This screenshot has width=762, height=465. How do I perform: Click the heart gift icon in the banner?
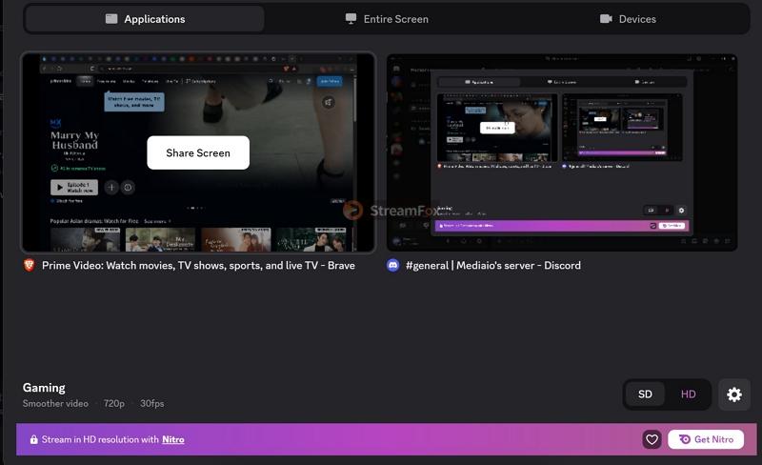pyautogui.click(x=652, y=439)
